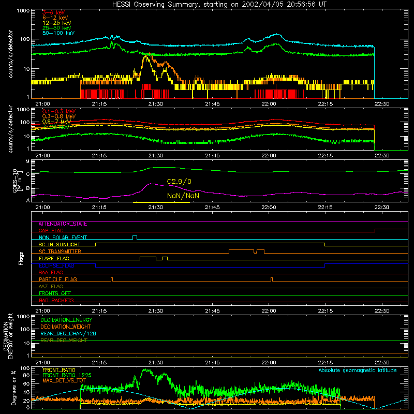
Task: Select the ATTENUATOR_STATE flag label
Action: click(x=63, y=224)
